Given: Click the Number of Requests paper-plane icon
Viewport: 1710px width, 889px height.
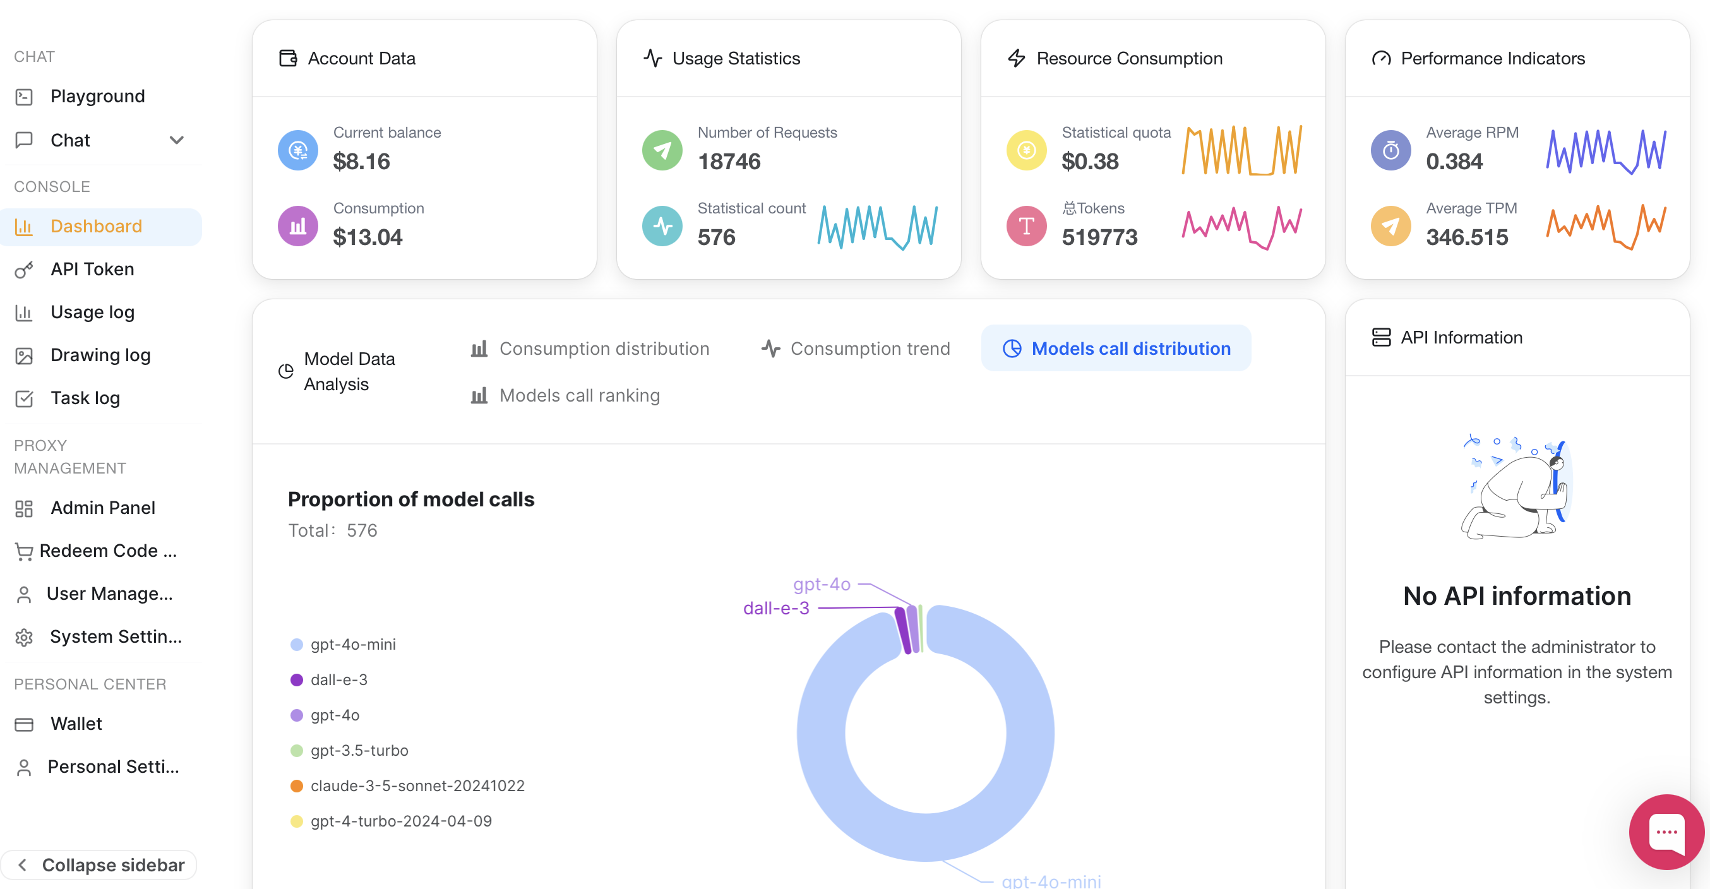Looking at the screenshot, I should click(662, 151).
